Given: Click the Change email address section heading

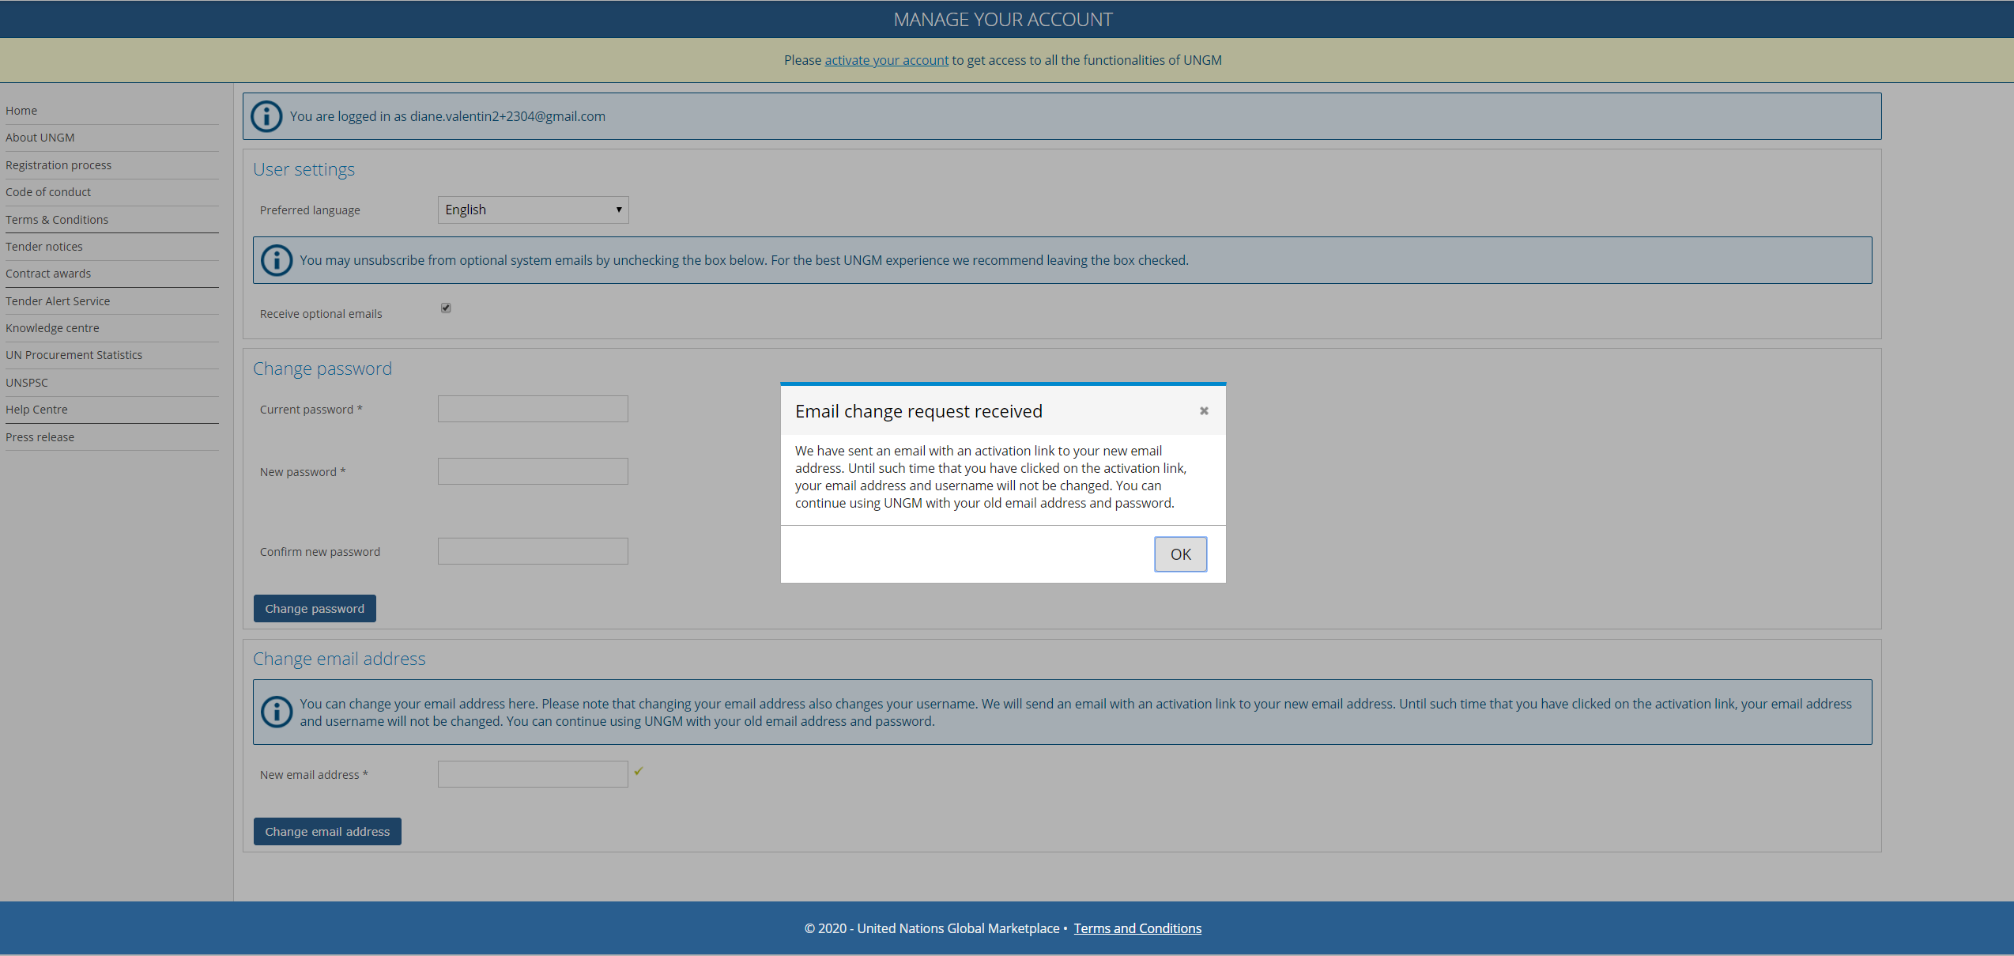Looking at the screenshot, I should (x=339, y=659).
